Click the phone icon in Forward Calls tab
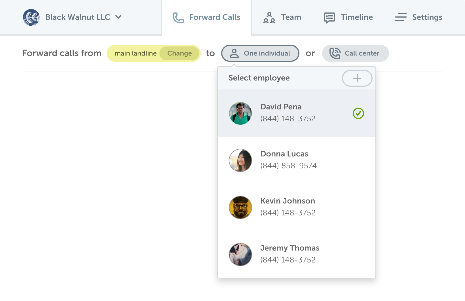The height and width of the screenshot is (301, 465). click(178, 18)
